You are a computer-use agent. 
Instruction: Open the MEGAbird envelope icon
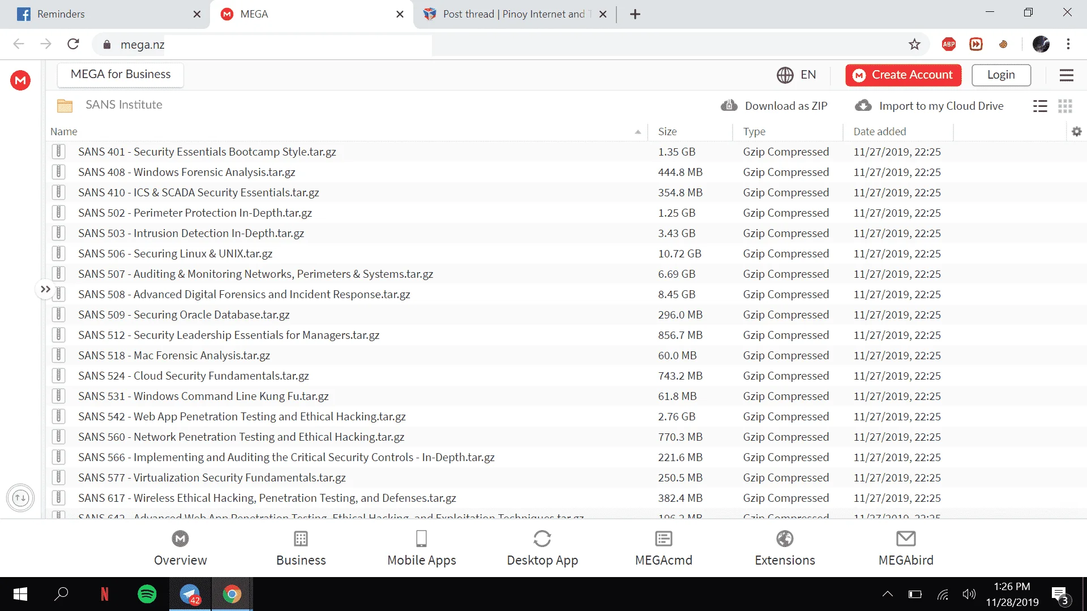click(906, 539)
